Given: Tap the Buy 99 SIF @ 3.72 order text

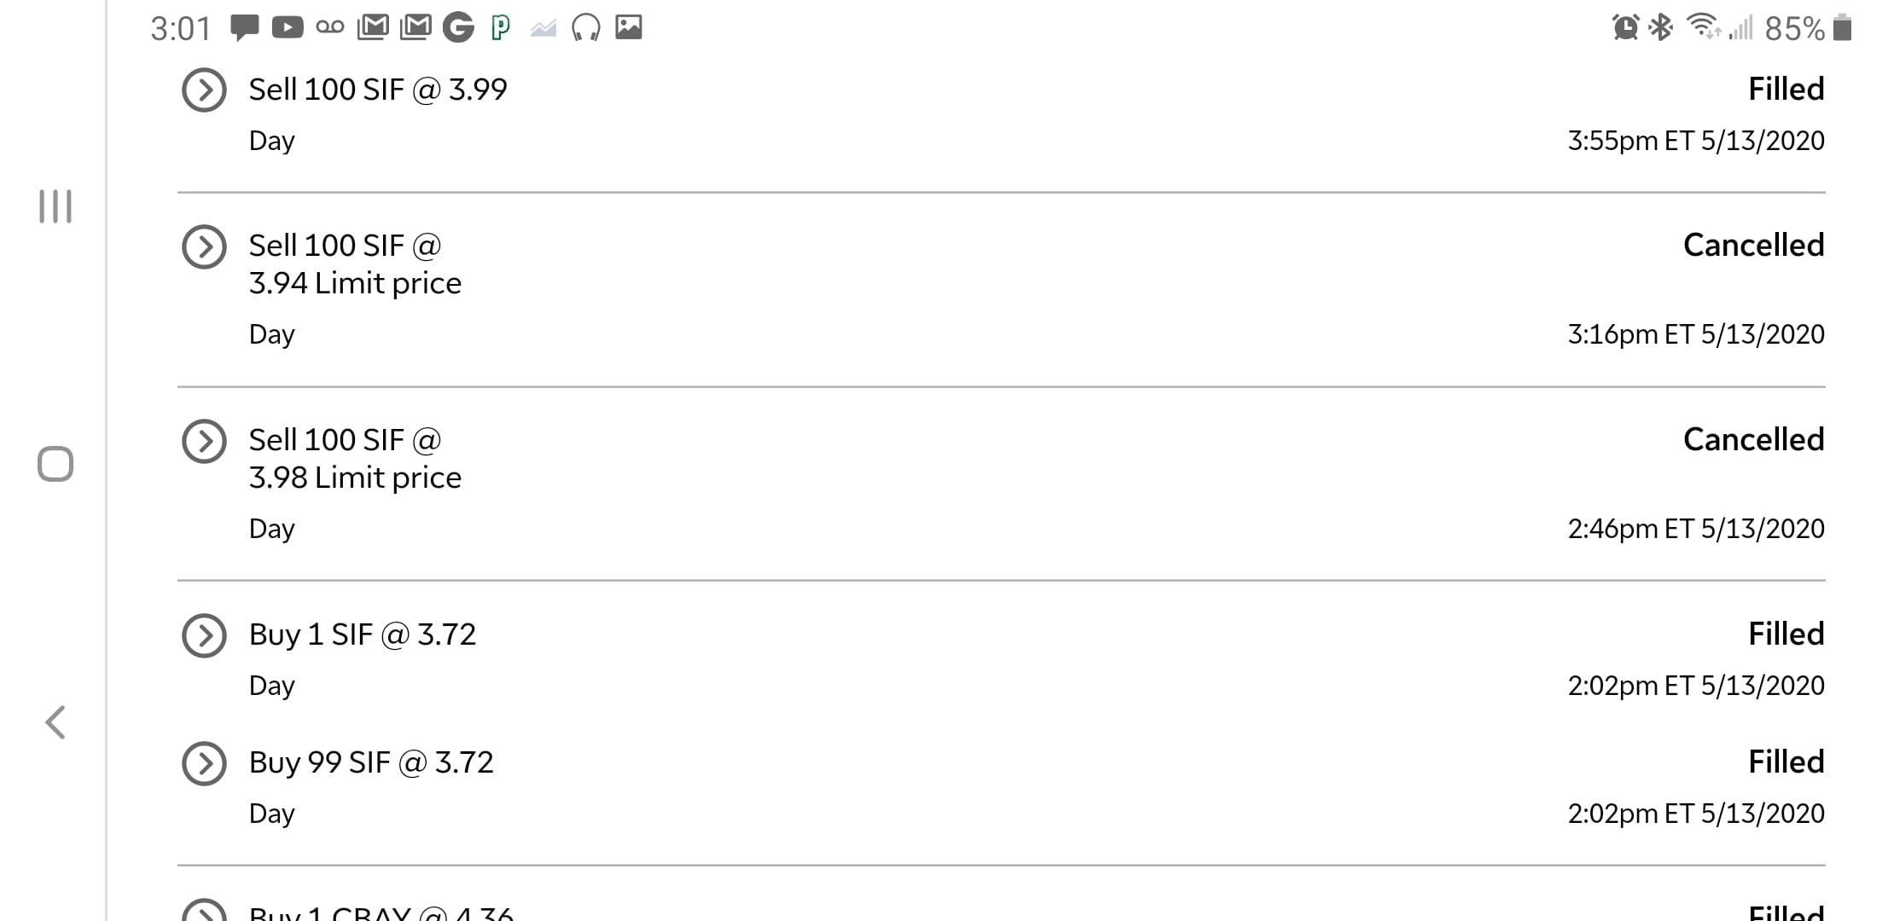Looking at the screenshot, I should 371,762.
